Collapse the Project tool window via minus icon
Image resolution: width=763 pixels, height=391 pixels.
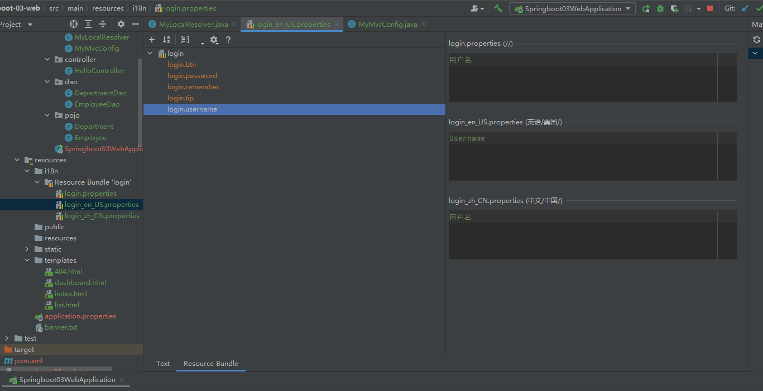(x=136, y=25)
